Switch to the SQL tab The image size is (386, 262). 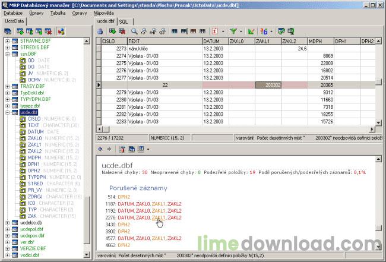(x=123, y=21)
